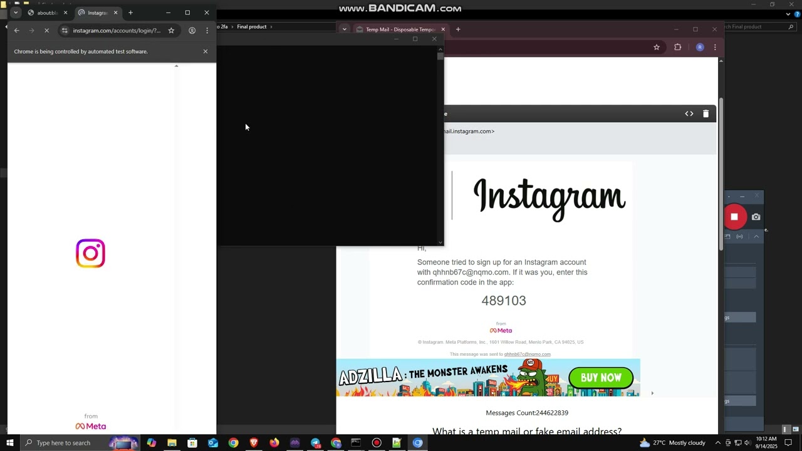
Task: Close the Temp Mail tab
Action: point(443,29)
